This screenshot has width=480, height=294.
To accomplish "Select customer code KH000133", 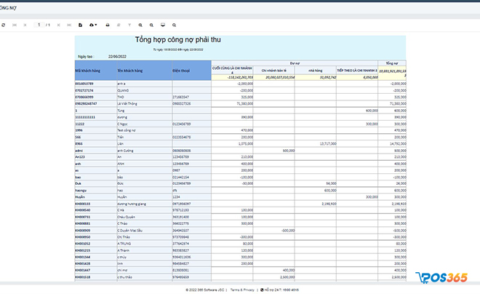I will (83, 204).
